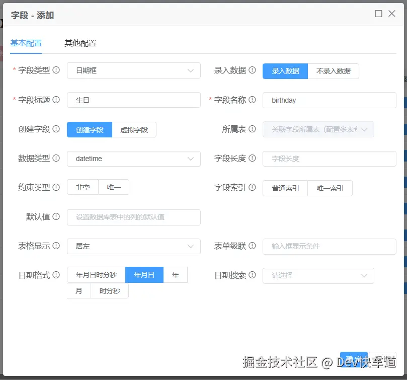Screen dimensions: 407x380
Task: Select the 录入数据 option button
Action: (x=285, y=71)
